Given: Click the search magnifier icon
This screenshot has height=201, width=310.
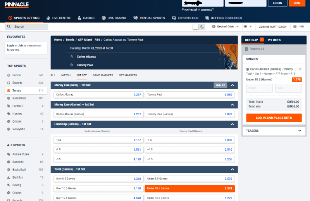Looking at the screenshot, I should (9, 26).
